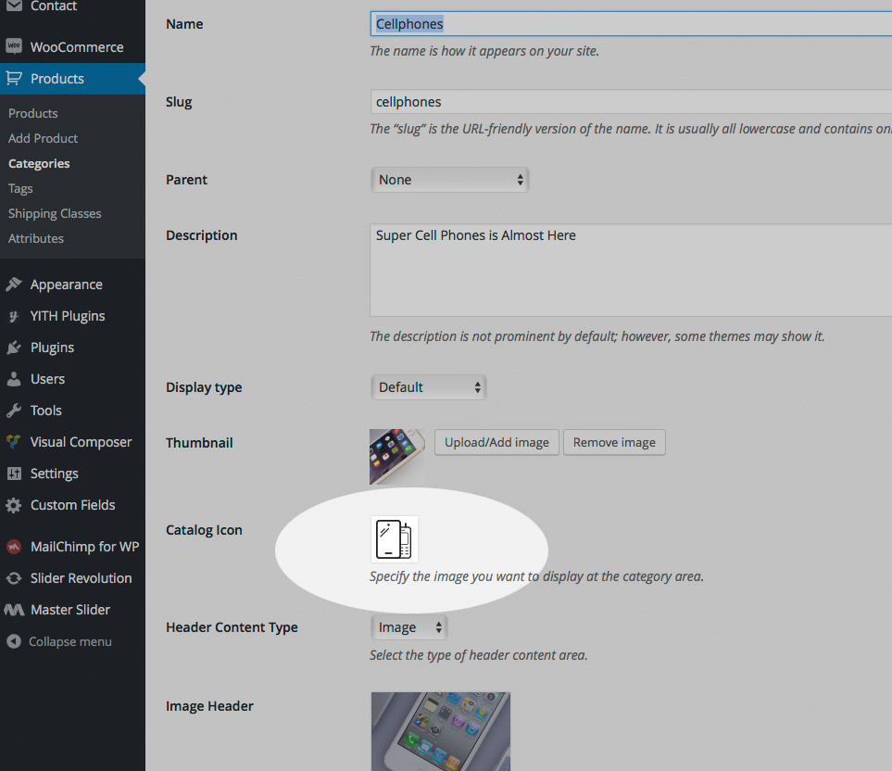The height and width of the screenshot is (771, 892).
Task: Open the WooCommerce sidebar icon
Action: tap(13, 46)
